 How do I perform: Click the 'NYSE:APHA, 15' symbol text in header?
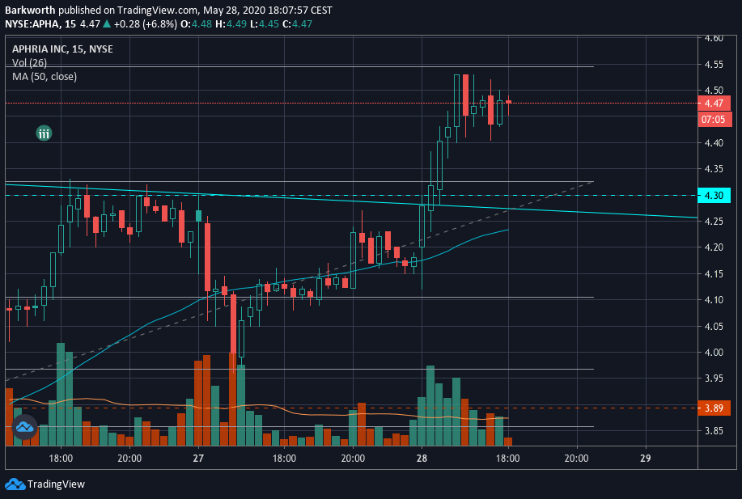40,23
